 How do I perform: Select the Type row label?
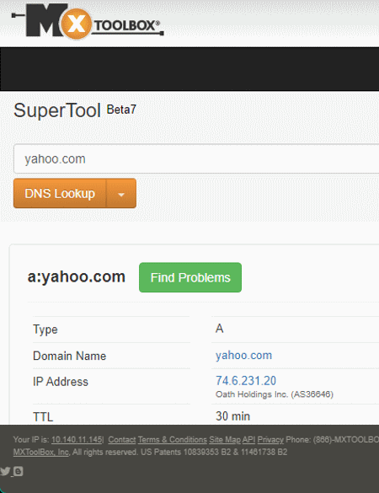coord(45,330)
